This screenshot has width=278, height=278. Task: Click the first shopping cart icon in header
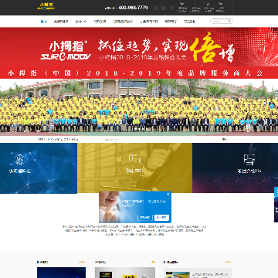click(181, 4)
